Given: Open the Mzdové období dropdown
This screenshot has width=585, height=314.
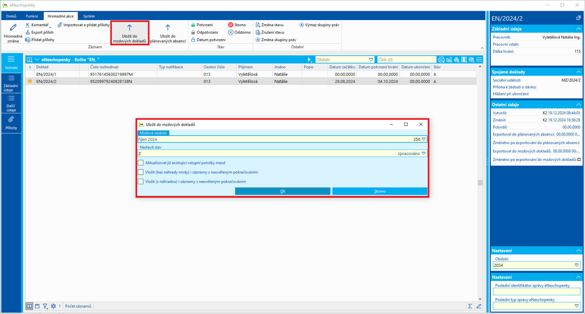Looking at the screenshot, I should [x=424, y=139].
